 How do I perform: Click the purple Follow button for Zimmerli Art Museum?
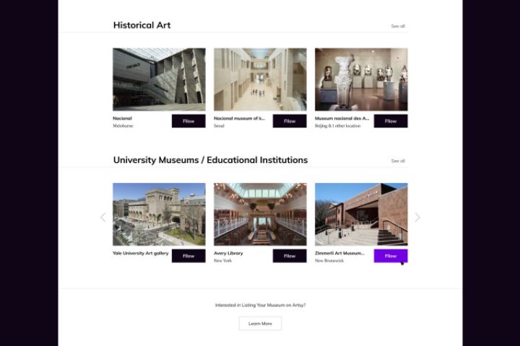coord(391,256)
